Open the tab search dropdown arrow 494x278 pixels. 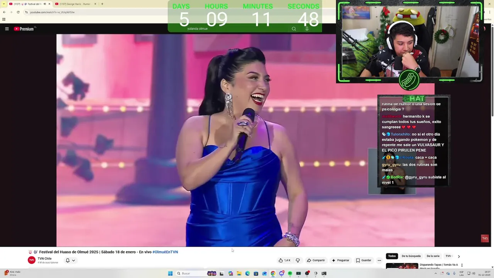tap(4, 4)
